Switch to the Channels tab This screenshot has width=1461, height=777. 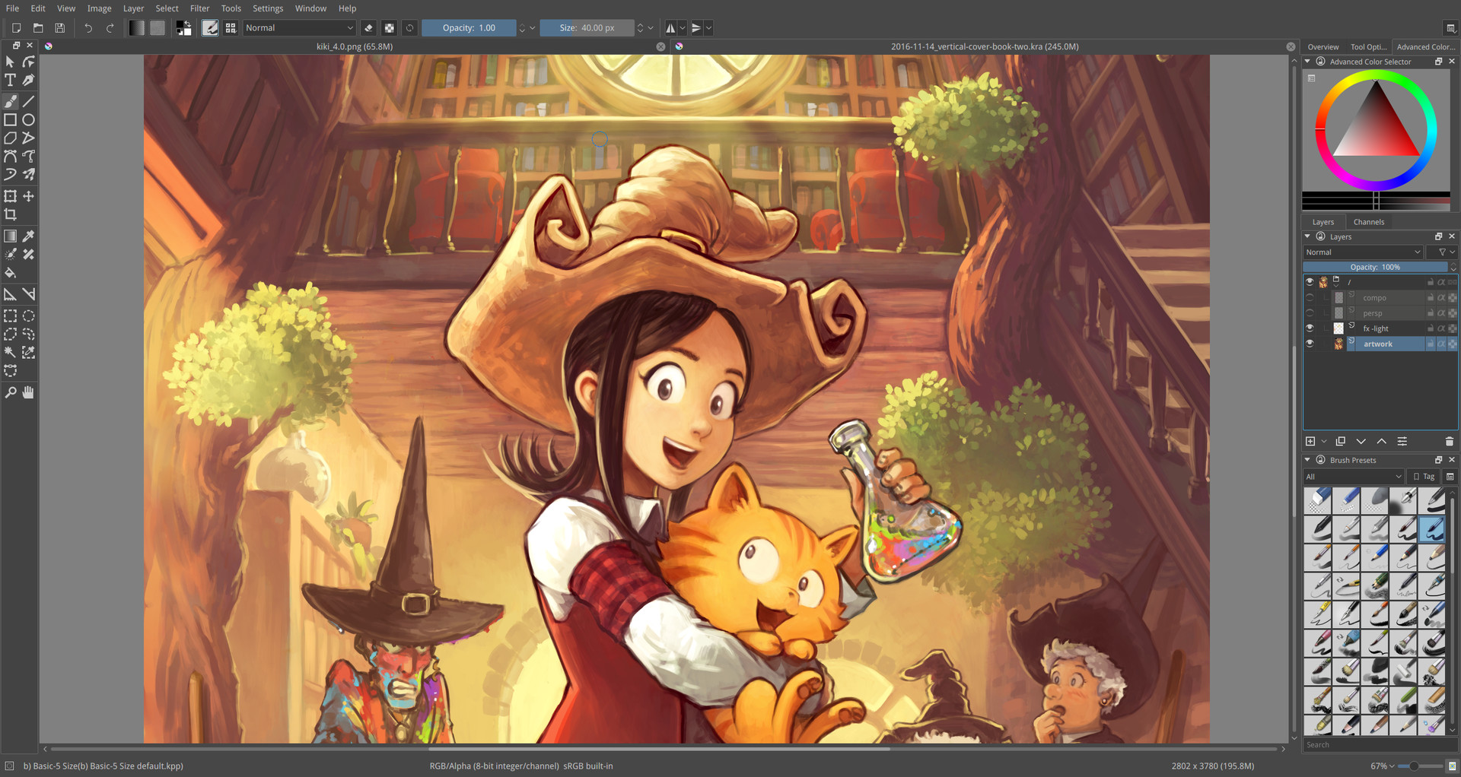(x=1369, y=222)
